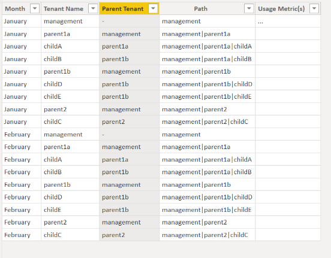Open the Tenant Name column filter dropdown
The width and height of the screenshot is (331, 258).
pos(93,8)
